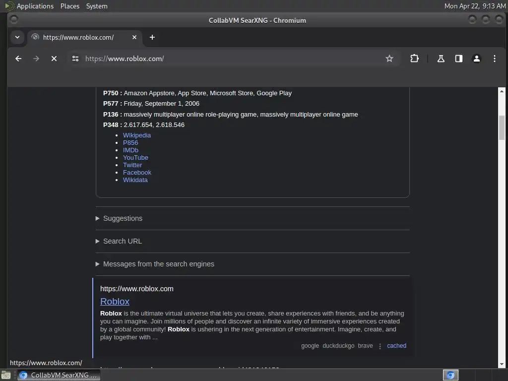Open the Wikipedia link

click(x=137, y=135)
